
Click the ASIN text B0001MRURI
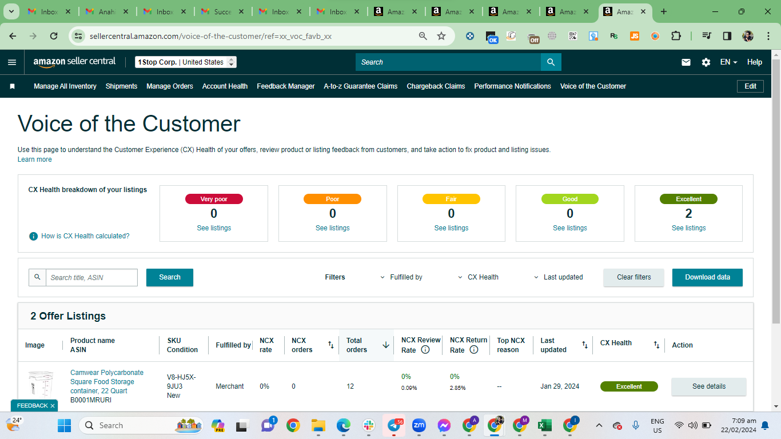[91, 400]
